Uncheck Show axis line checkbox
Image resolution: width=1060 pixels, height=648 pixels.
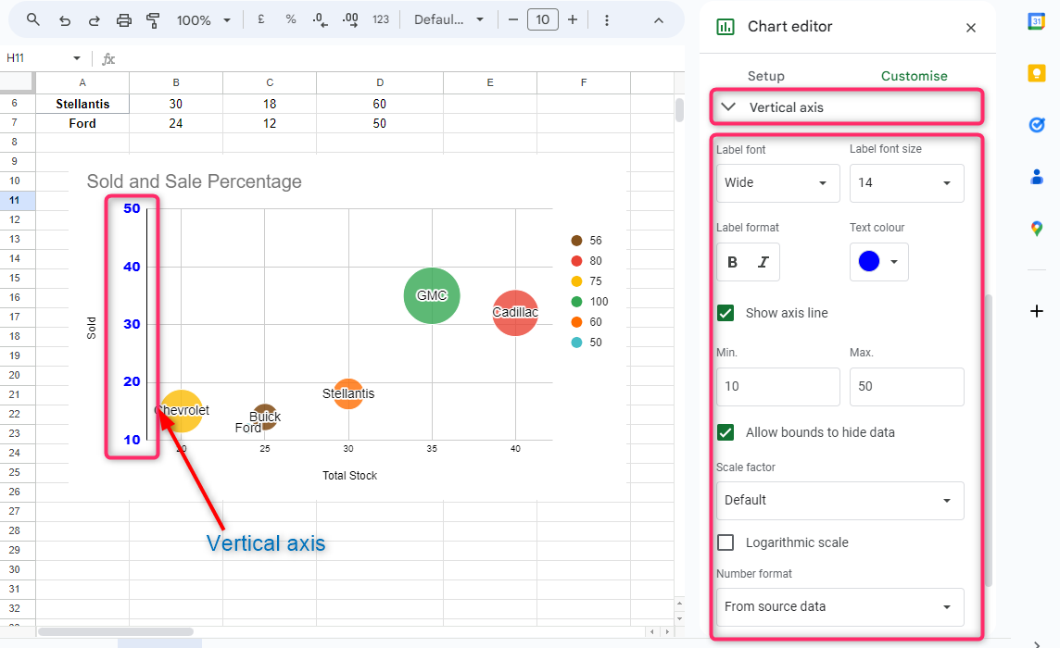coord(726,313)
